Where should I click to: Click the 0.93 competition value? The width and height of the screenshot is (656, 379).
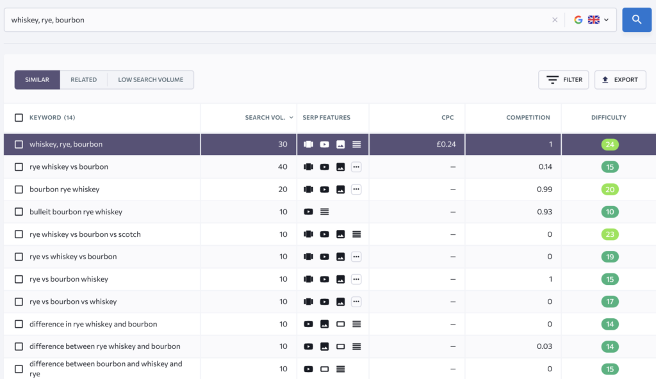pos(545,212)
